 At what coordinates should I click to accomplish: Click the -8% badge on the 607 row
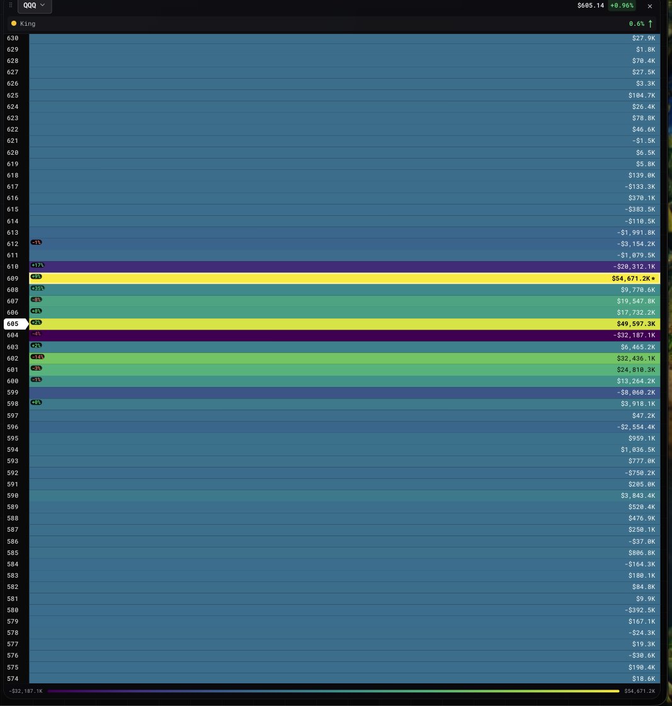pos(37,300)
